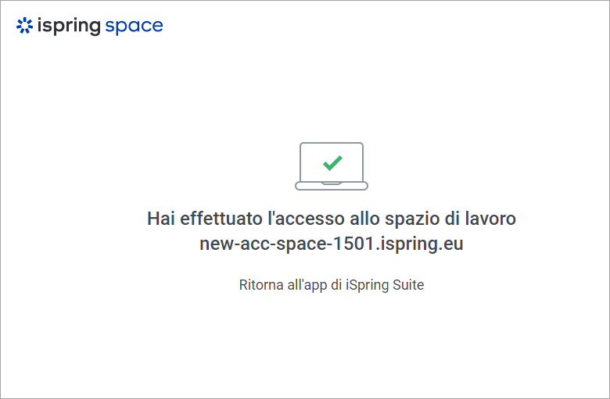
Task: Click the word "lavoro" ending the heading line
Action: coord(489,219)
